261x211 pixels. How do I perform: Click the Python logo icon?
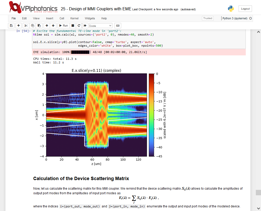pyautogui.click(x=231, y=9)
